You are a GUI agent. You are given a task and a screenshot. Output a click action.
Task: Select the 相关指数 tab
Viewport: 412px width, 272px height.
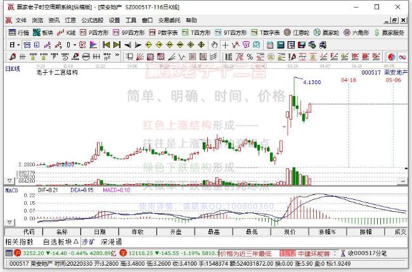[x=19, y=242]
